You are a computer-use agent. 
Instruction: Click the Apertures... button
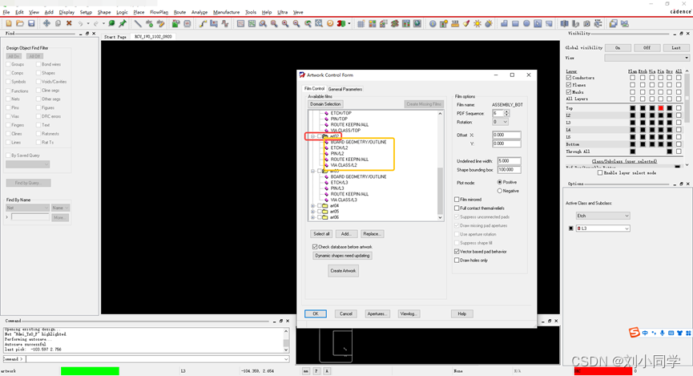tap(377, 313)
